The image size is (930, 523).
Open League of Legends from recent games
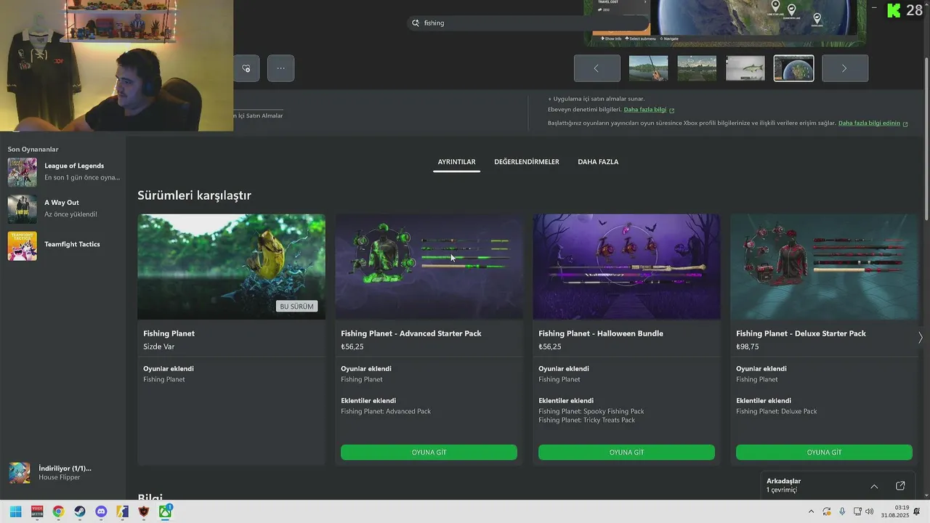pyautogui.click(x=64, y=172)
